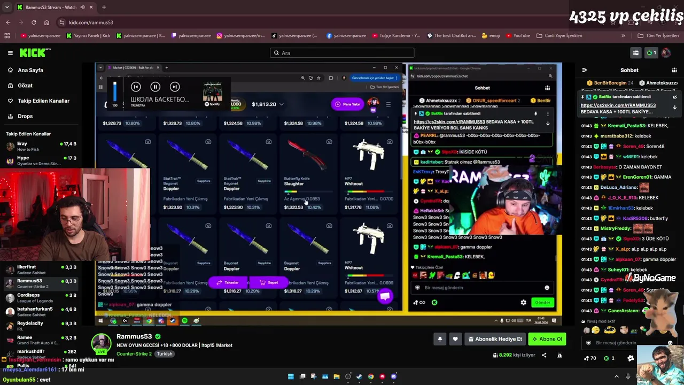Screen dimensions: 684x385
Task: Toggle the notification bell for Rammus53
Action: 440,339
